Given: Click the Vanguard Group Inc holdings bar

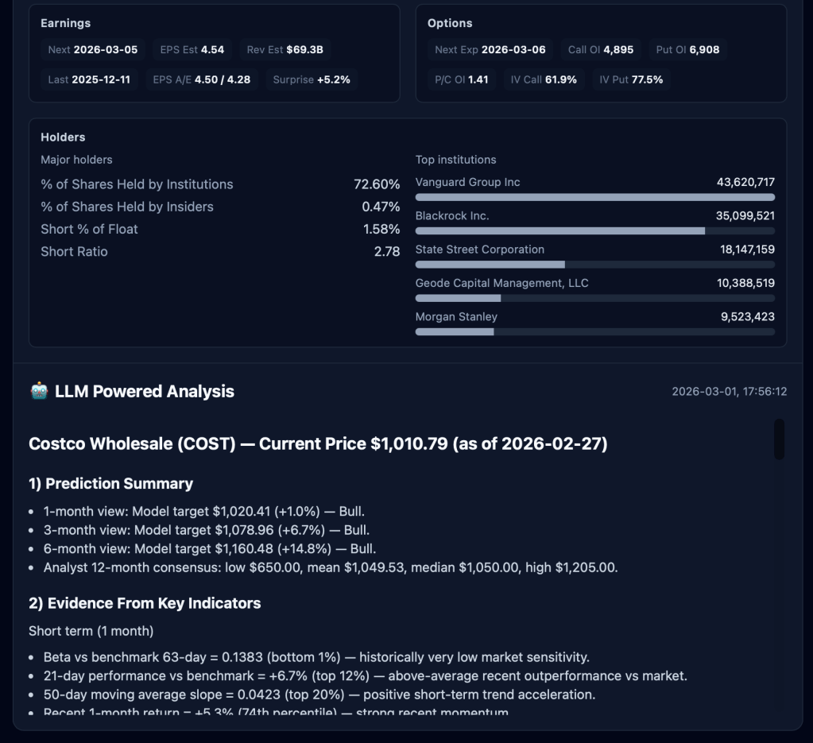Looking at the screenshot, I should [594, 197].
